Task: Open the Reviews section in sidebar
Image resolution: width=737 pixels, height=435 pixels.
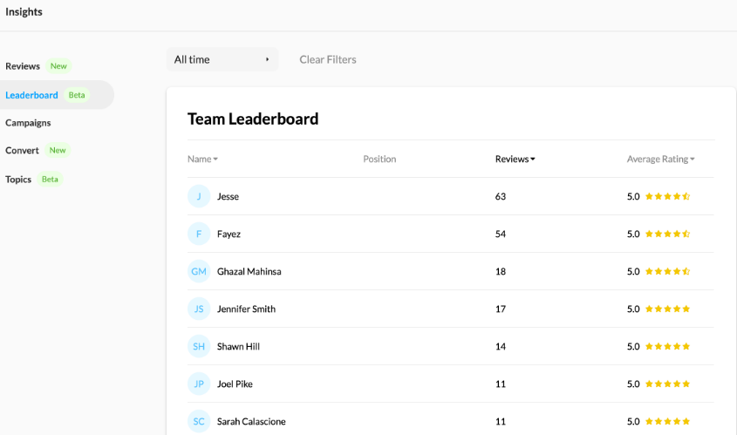Action: [23, 66]
